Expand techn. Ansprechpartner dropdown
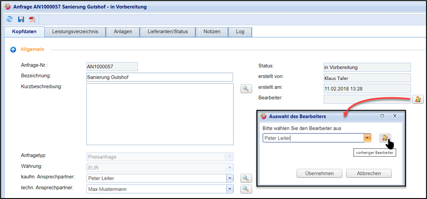 (229, 189)
